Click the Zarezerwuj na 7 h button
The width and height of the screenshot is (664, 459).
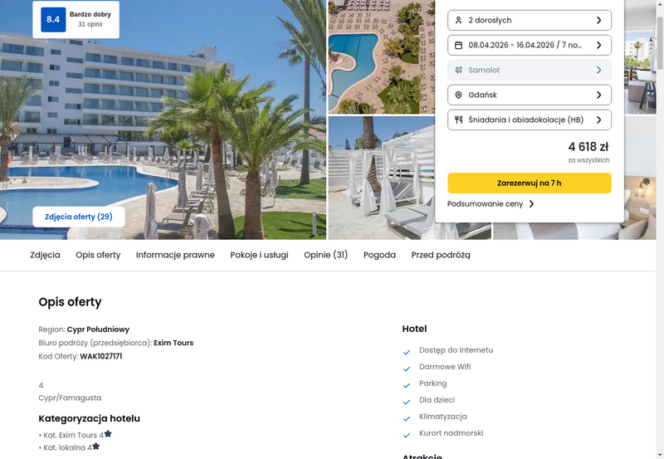(x=530, y=183)
